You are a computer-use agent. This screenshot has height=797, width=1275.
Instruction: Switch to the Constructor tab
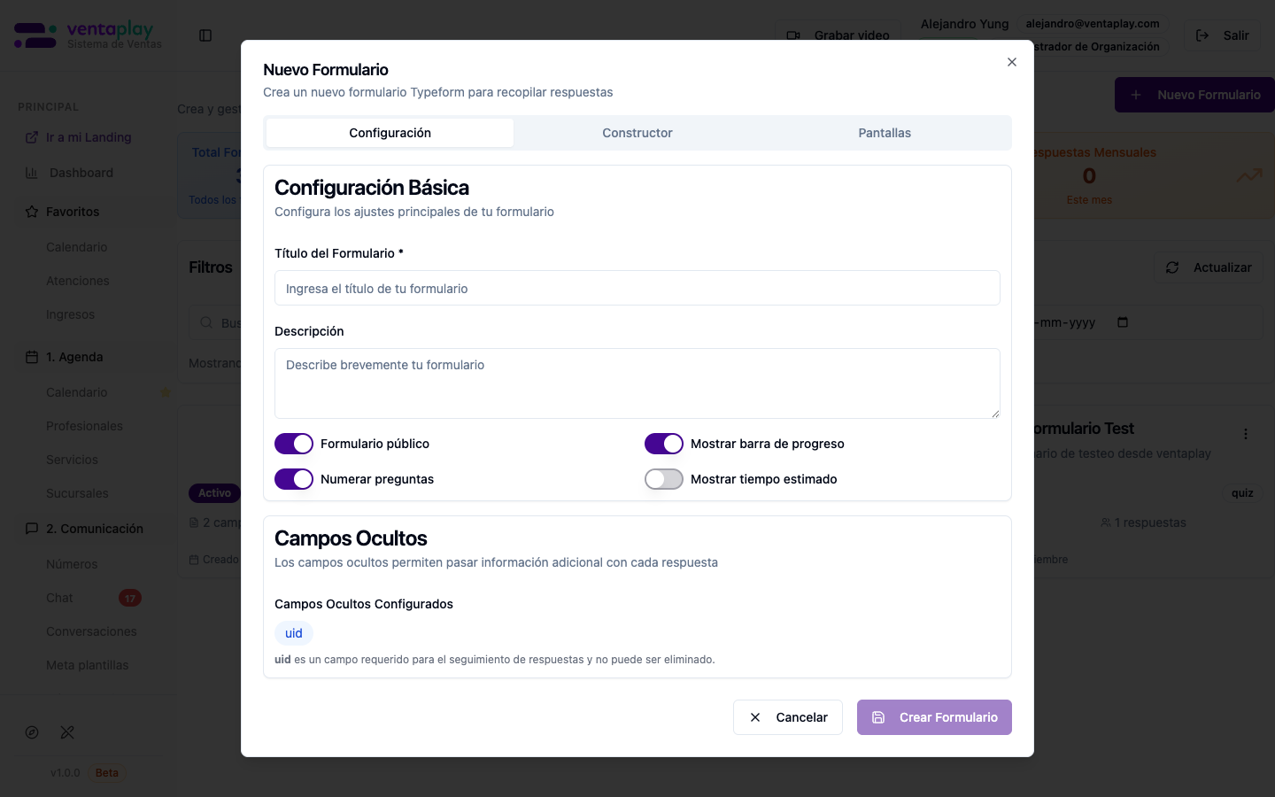coord(637,133)
